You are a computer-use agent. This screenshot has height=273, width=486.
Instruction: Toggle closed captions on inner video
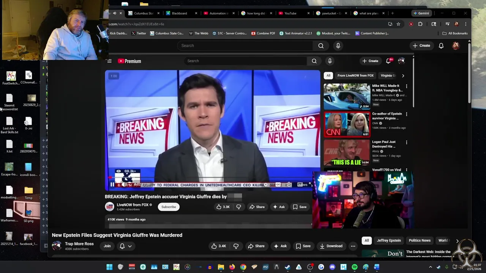(x=278, y=185)
